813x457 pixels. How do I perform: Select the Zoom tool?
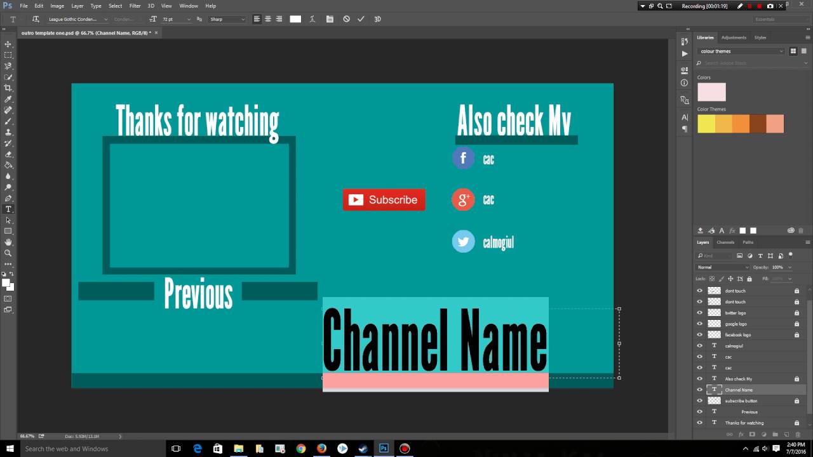point(8,253)
